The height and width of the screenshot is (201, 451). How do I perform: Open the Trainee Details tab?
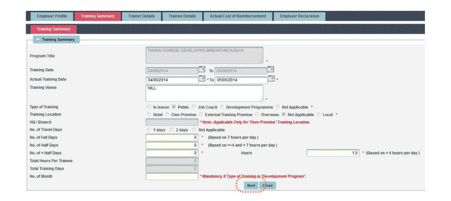pyautogui.click(x=182, y=16)
